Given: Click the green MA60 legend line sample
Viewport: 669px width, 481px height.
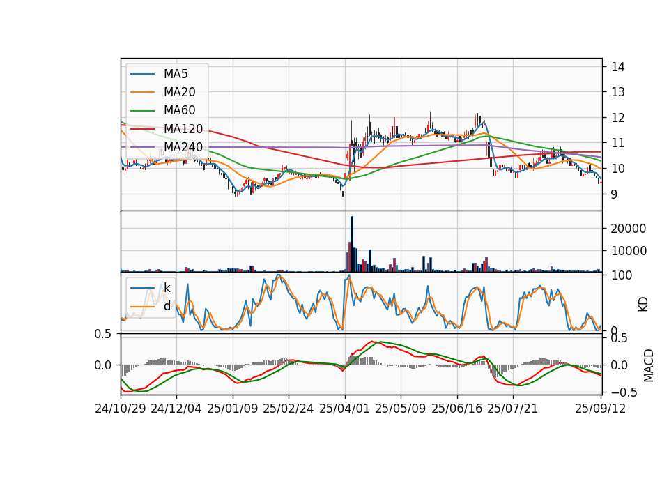Looking at the screenshot, I should [142, 111].
